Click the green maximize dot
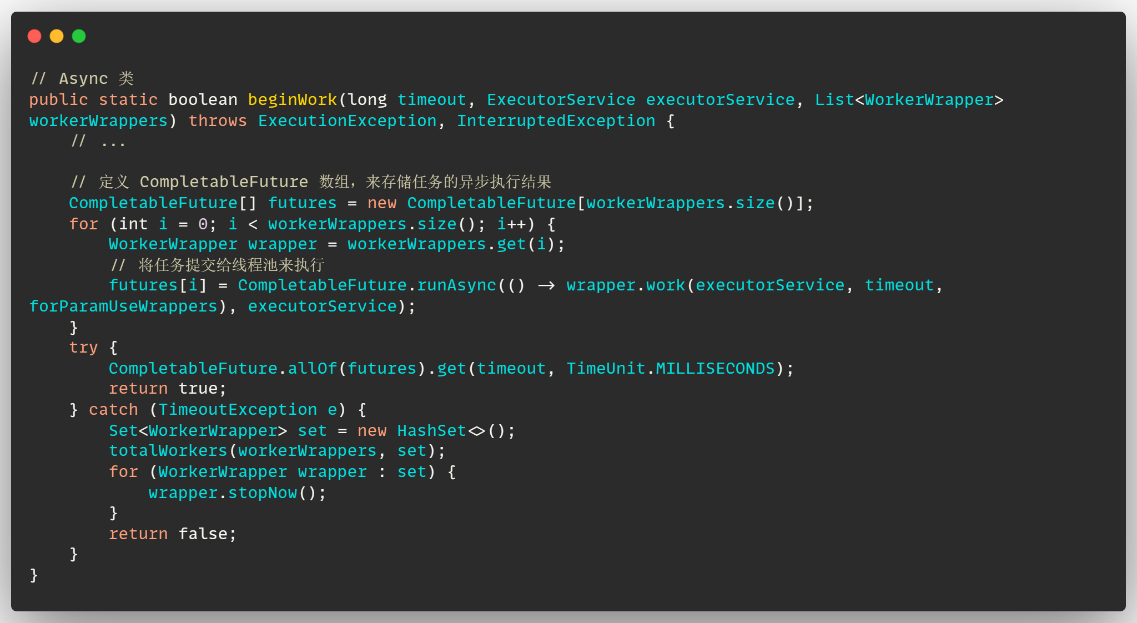 click(x=79, y=36)
